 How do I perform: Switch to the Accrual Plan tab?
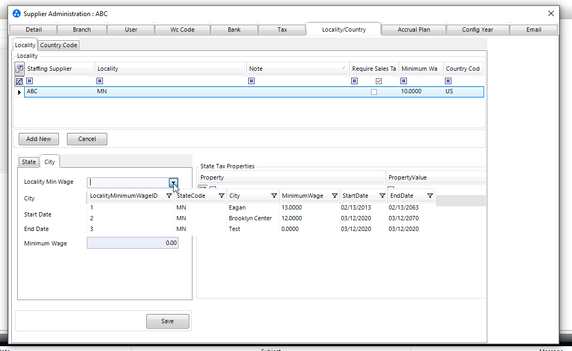point(413,29)
